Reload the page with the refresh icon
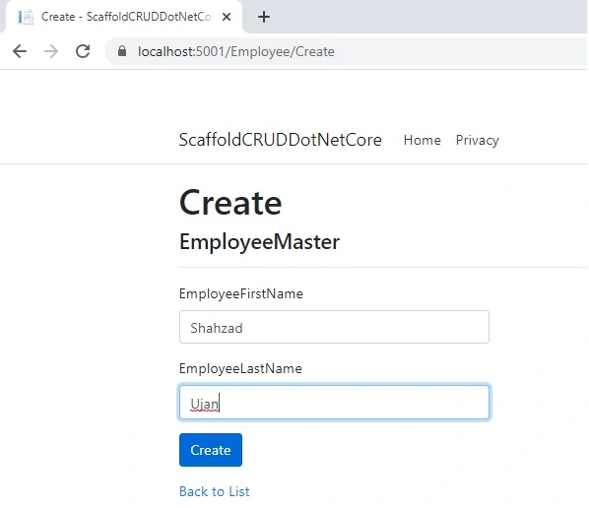Viewport: 589px width, 508px height. pos(83,51)
